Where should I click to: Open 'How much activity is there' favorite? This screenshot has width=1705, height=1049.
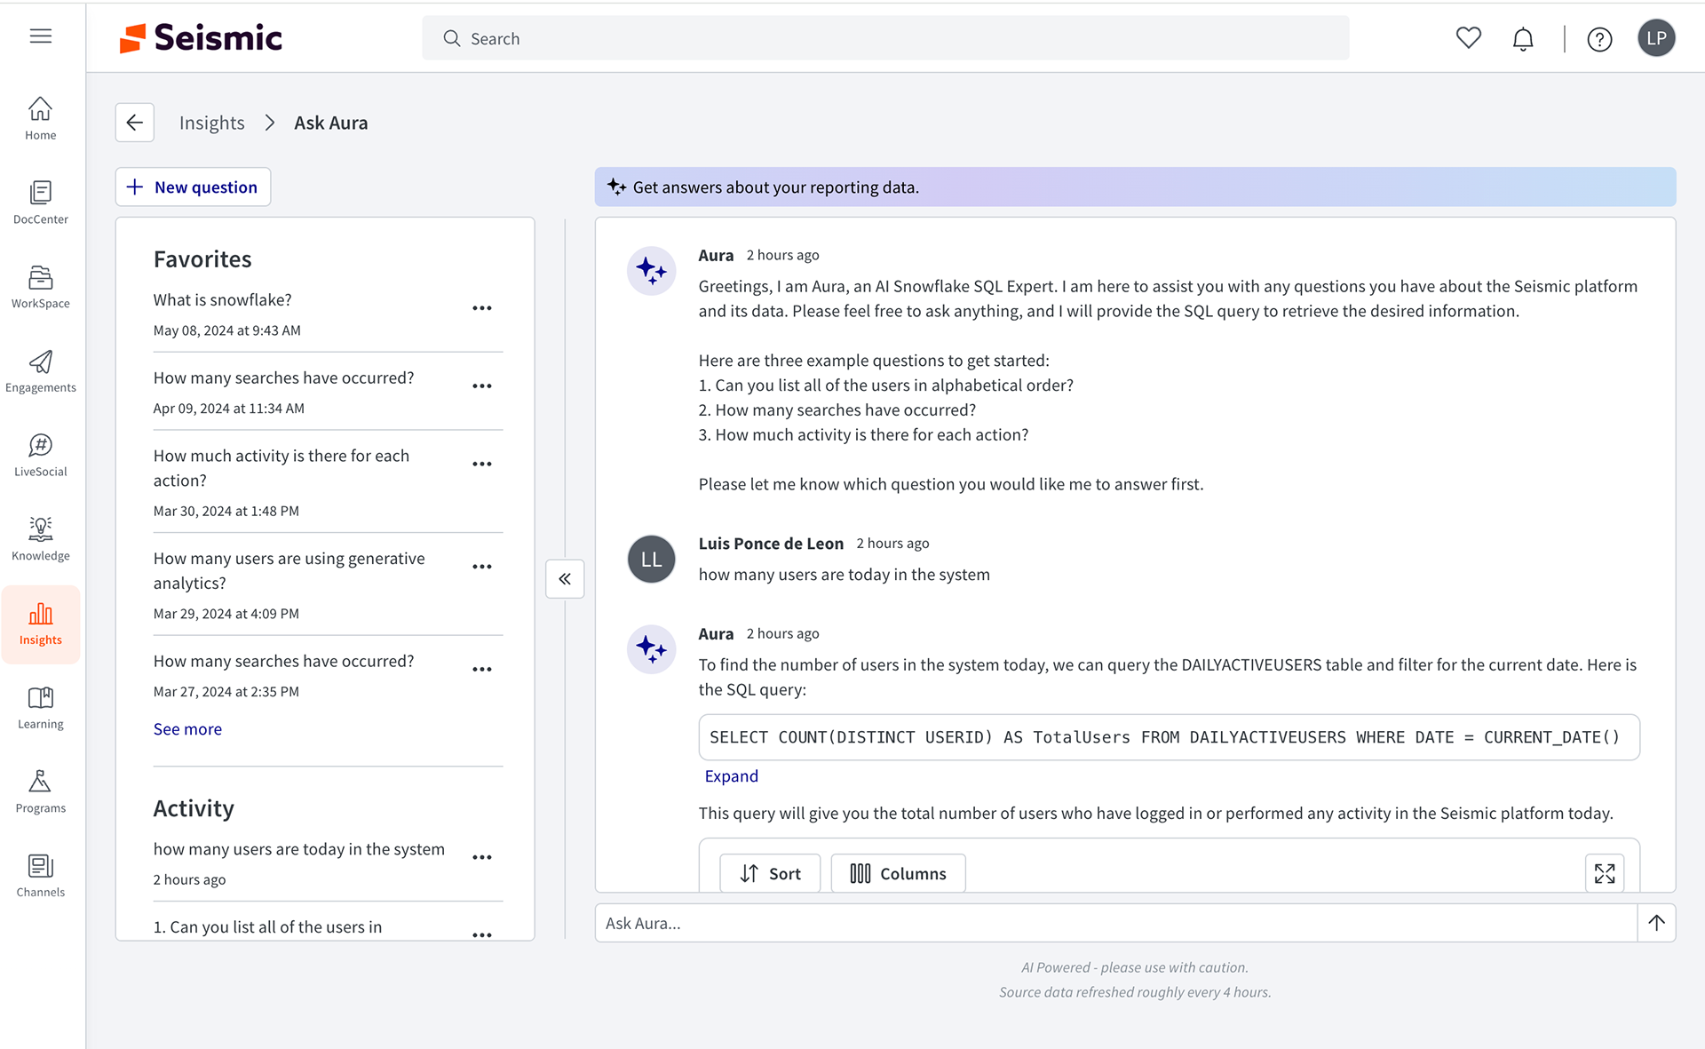click(282, 468)
